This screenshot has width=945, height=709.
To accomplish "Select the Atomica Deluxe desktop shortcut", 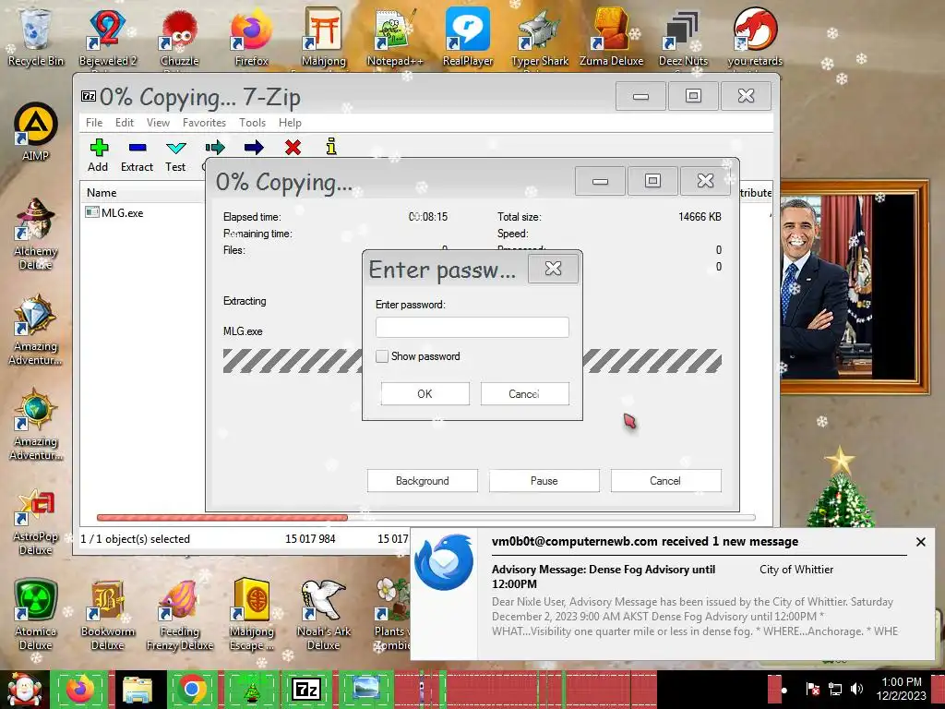I will point(36,615).
